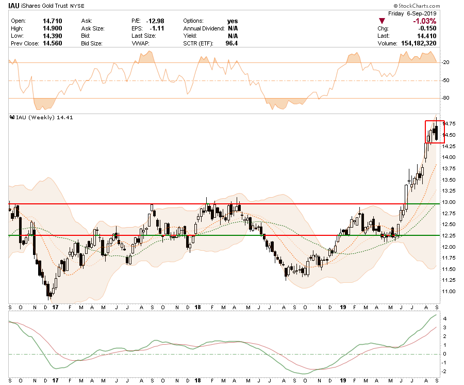Click the 13.50 price axis label

click(x=449, y=180)
